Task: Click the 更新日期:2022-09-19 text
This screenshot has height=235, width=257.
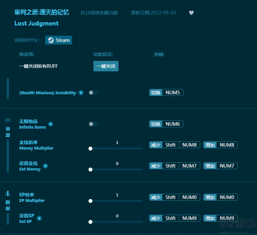Action: tap(153, 13)
